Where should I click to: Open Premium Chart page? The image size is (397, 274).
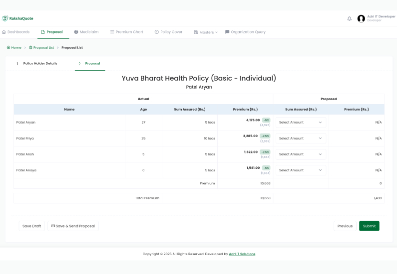(x=127, y=32)
